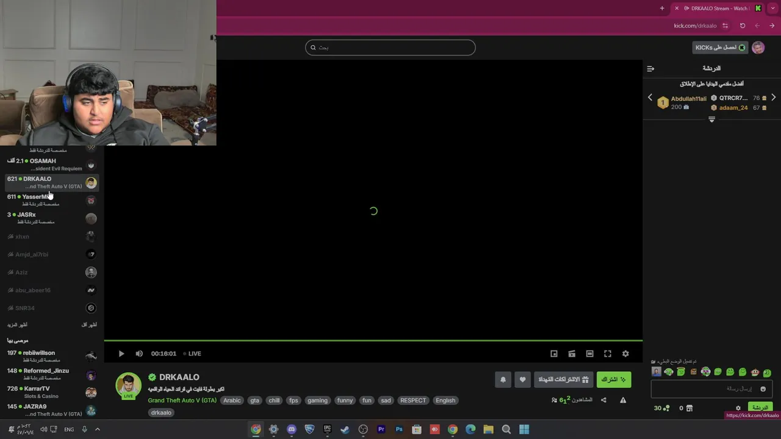This screenshot has height=439, width=781.
Task: Reload the page in browser toolbar
Action: click(743, 26)
